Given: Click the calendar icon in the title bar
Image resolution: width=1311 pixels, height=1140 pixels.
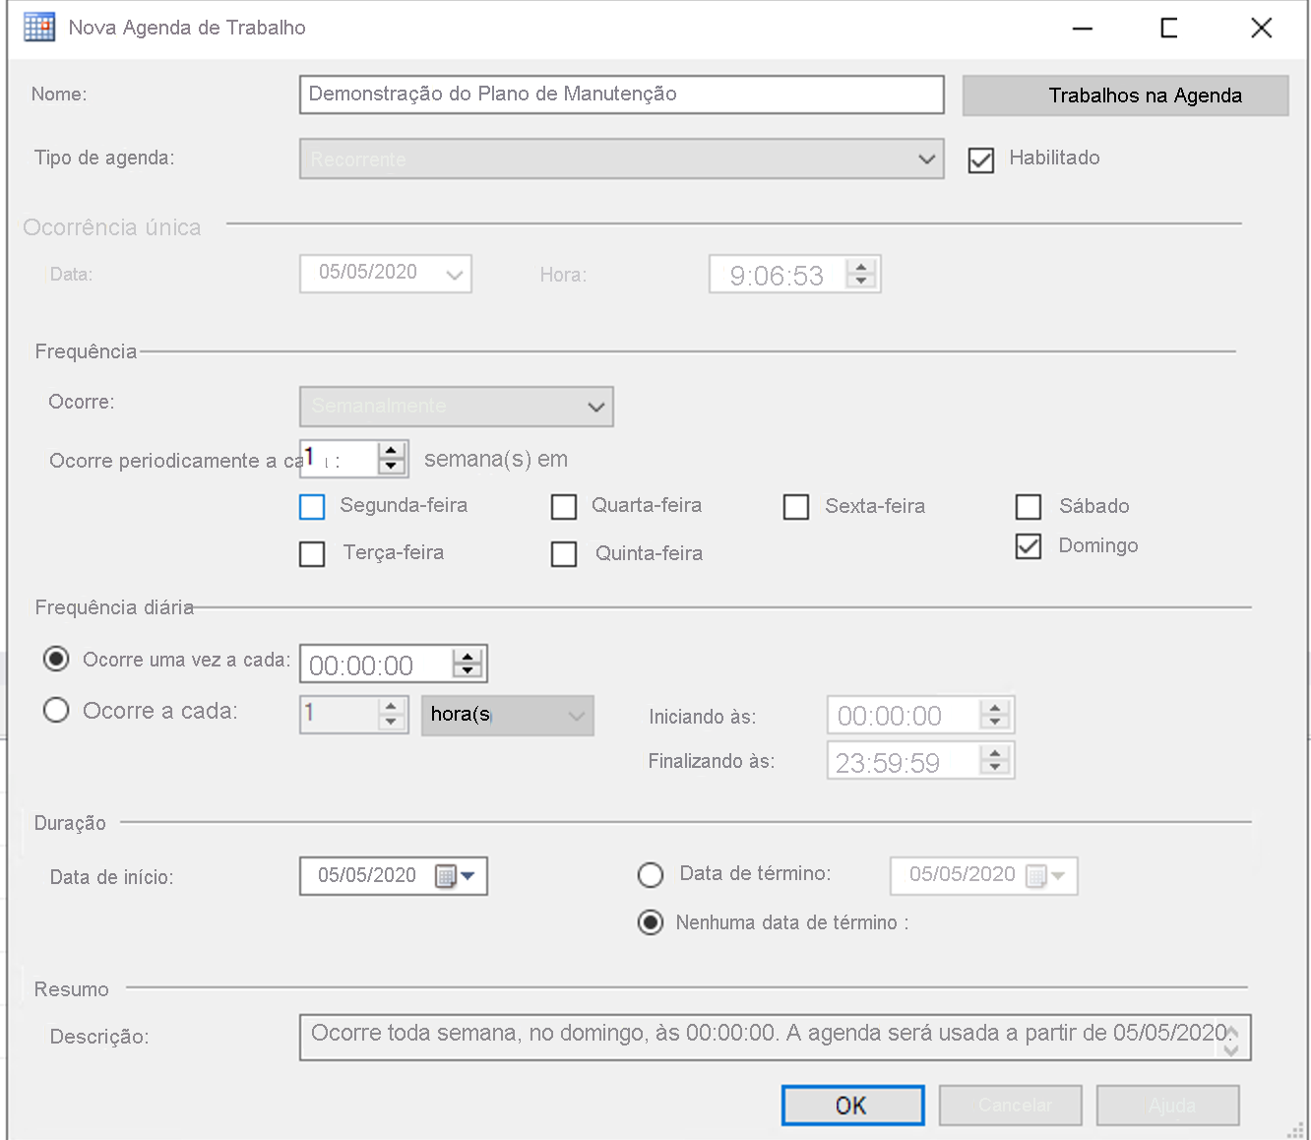Looking at the screenshot, I should point(37,27).
